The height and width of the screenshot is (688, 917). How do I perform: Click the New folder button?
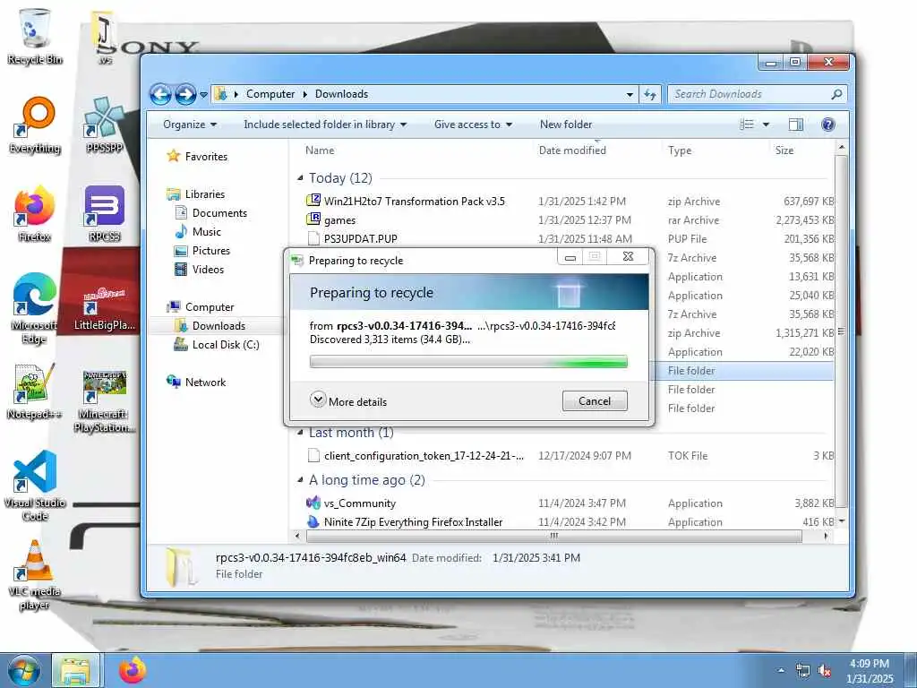click(x=566, y=125)
